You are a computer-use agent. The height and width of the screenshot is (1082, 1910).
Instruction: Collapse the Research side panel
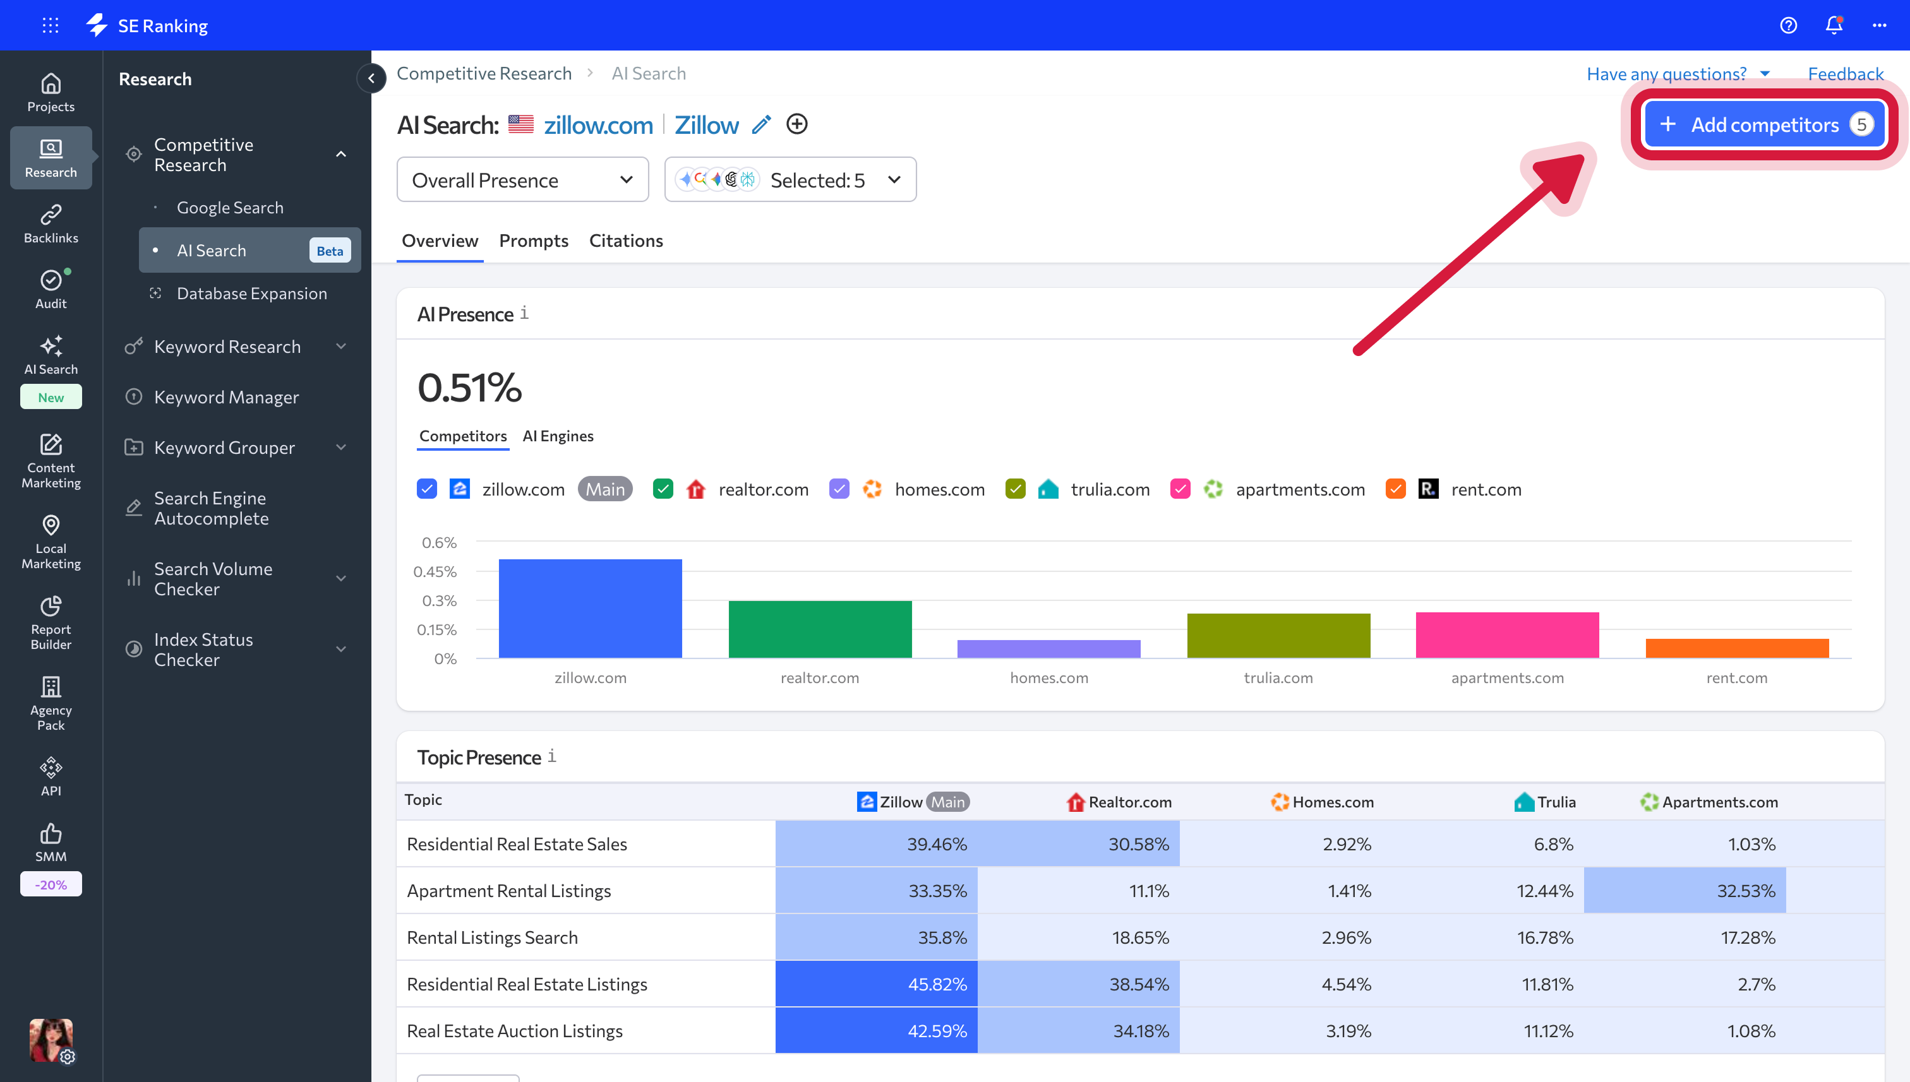coord(371,78)
